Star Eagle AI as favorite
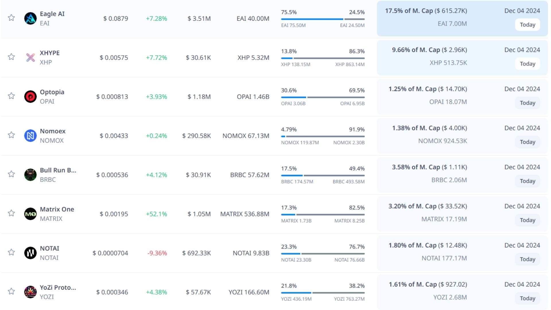Image resolution: width=551 pixels, height=310 pixels. (x=11, y=18)
